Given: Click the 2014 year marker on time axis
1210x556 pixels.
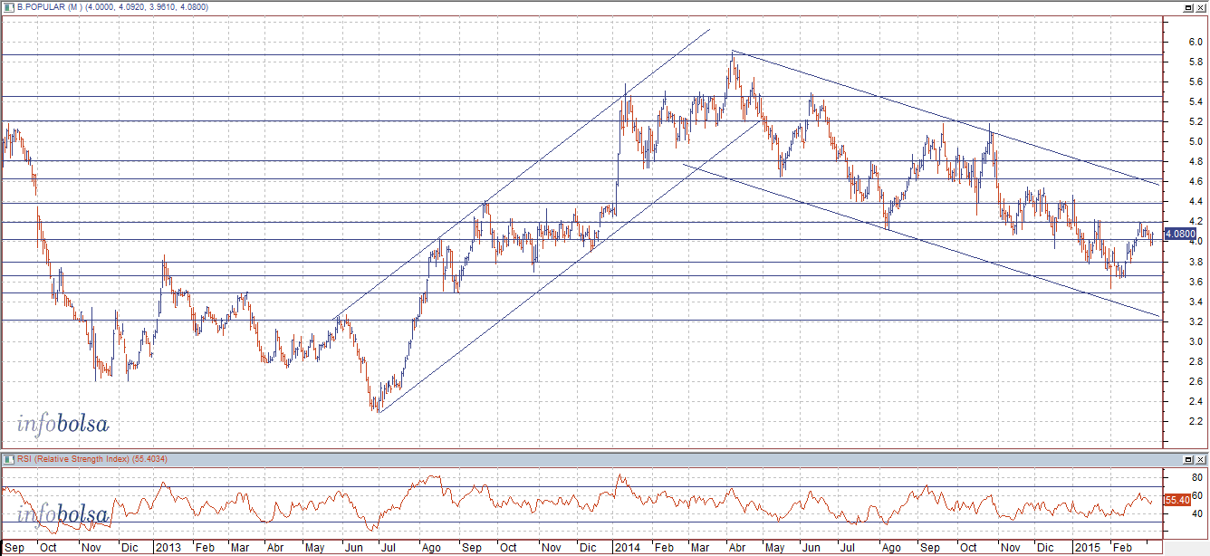Looking at the screenshot, I should click(626, 548).
